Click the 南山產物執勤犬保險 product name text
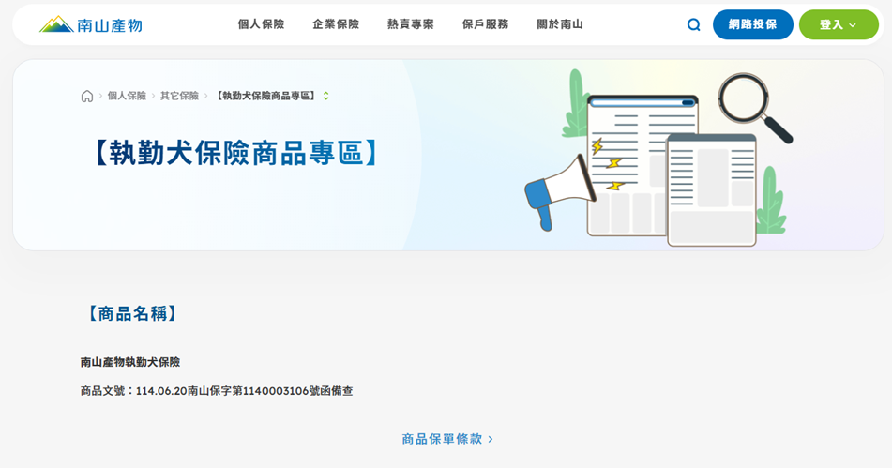The height and width of the screenshot is (468, 892). tap(130, 362)
